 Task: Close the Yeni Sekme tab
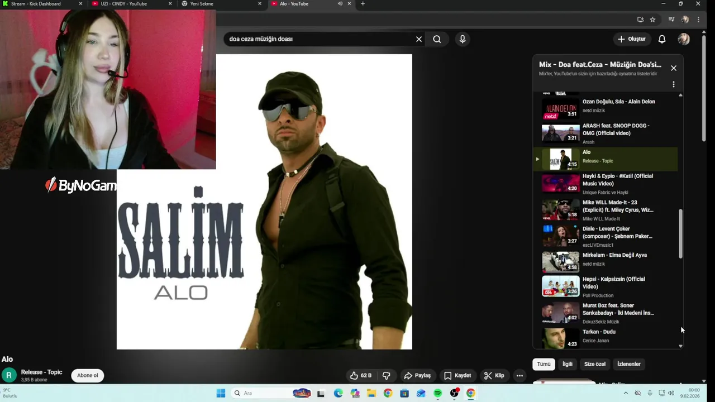[260, 4]
